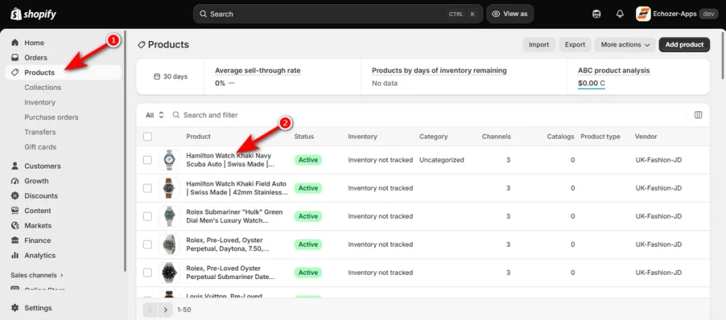Image resolution: width=726 pixels, height=320 pixels.
Task: Open Hamilton Khaki Field Auto thumbnail
Action: [x=169, y=188]
